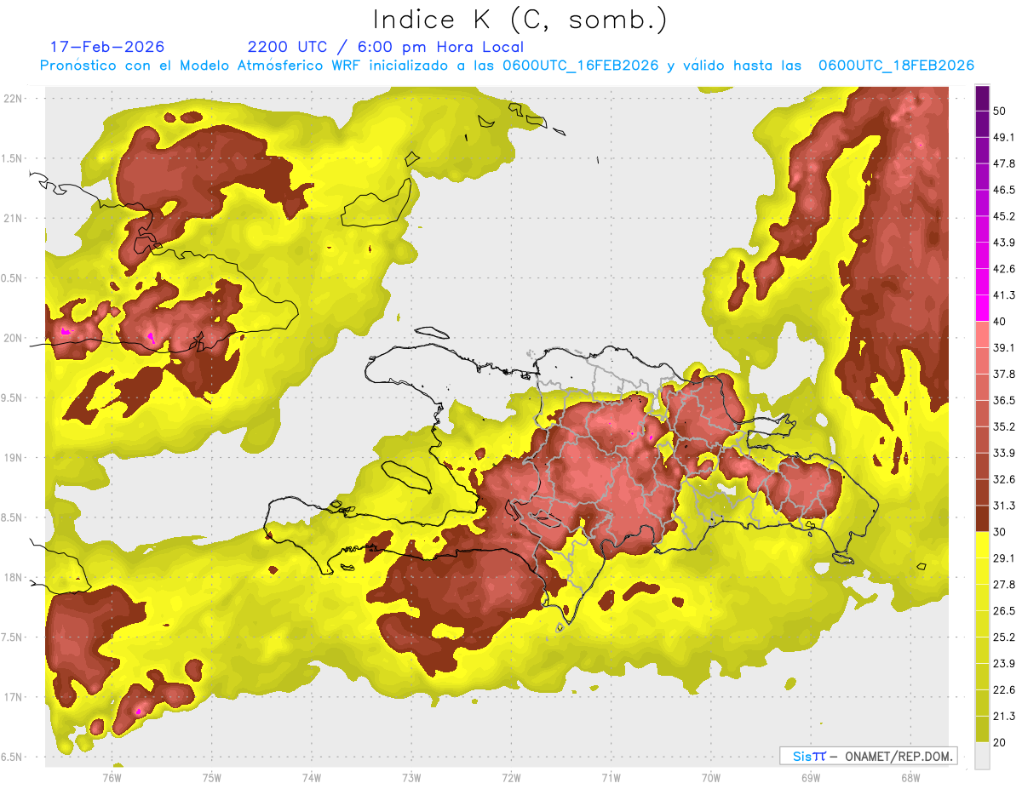Click the colorbar value 43.9

pos(1004,243)
